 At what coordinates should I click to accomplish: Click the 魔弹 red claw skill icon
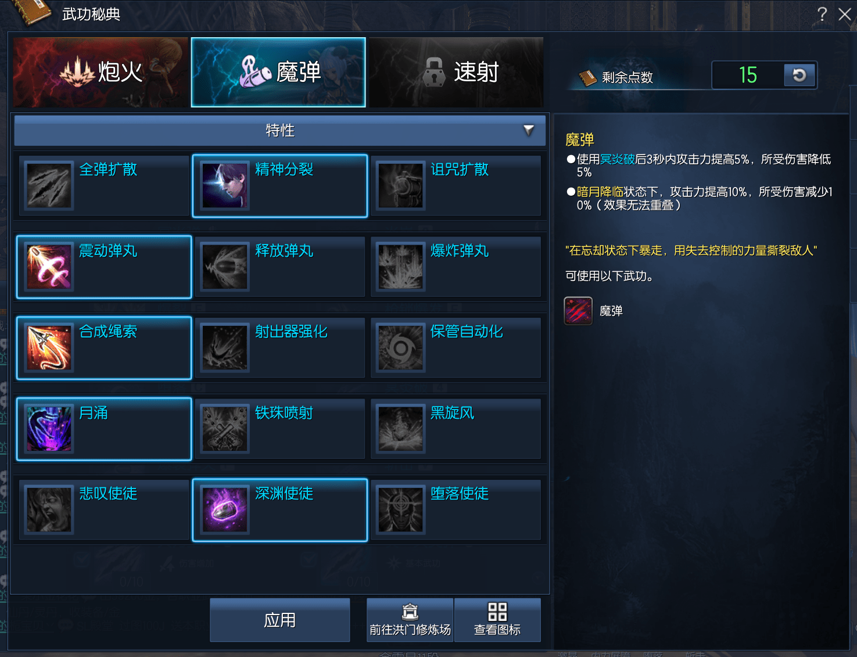click(578, 311)
